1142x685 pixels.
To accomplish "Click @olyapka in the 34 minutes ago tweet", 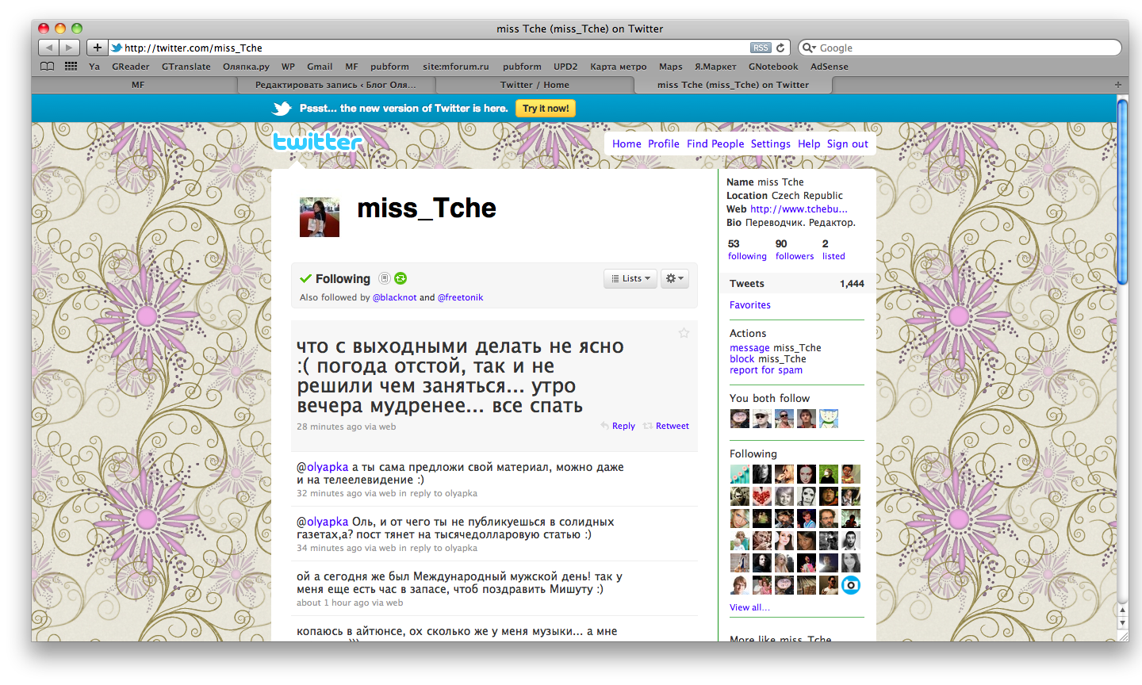I will point(322,522).
